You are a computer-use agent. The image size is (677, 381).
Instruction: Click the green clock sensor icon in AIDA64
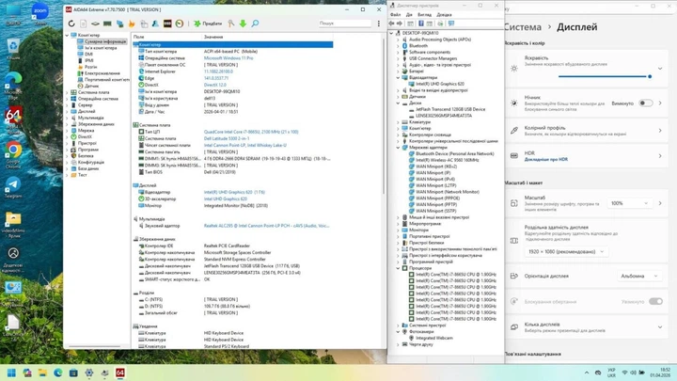180,24
